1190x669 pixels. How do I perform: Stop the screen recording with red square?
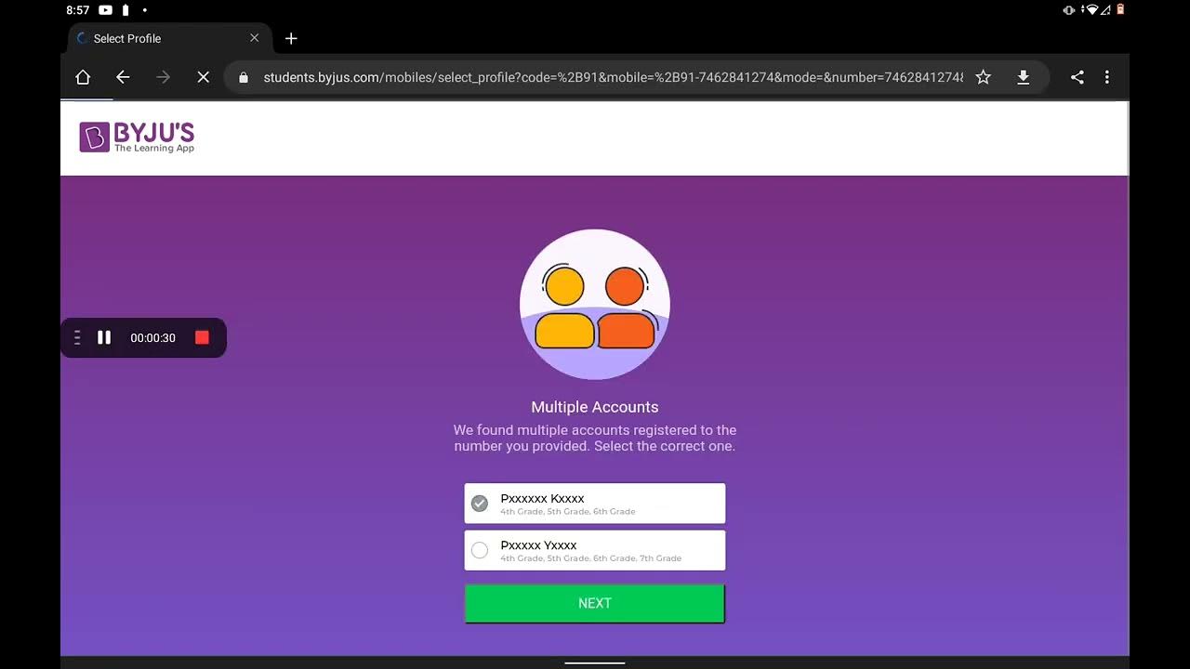202,337
